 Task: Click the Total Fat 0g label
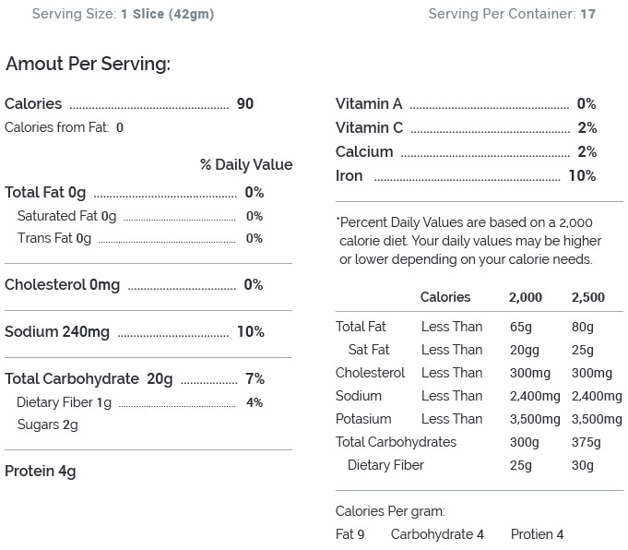[45, 193]
